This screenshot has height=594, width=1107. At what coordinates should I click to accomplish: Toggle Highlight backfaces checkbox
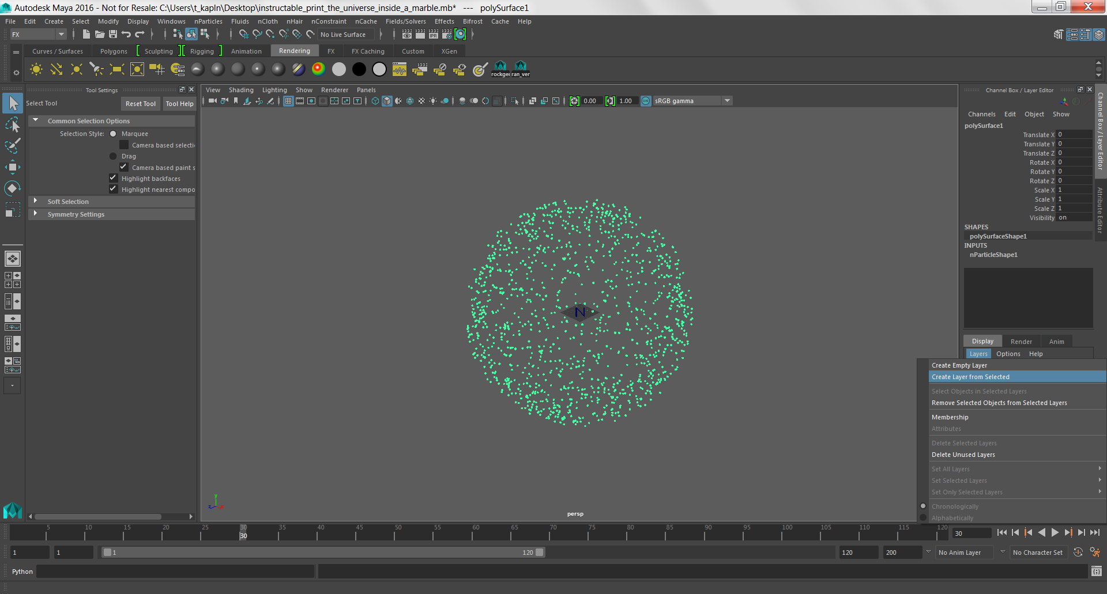pos(114,178)
